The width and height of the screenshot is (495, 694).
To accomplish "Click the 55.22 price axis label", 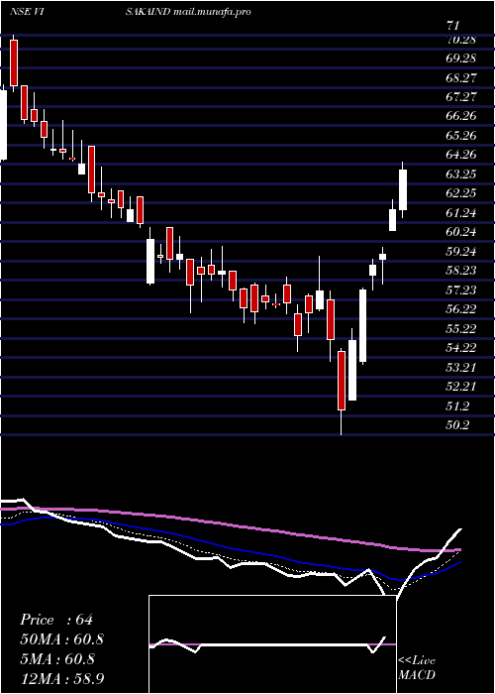I will (461, 328).
